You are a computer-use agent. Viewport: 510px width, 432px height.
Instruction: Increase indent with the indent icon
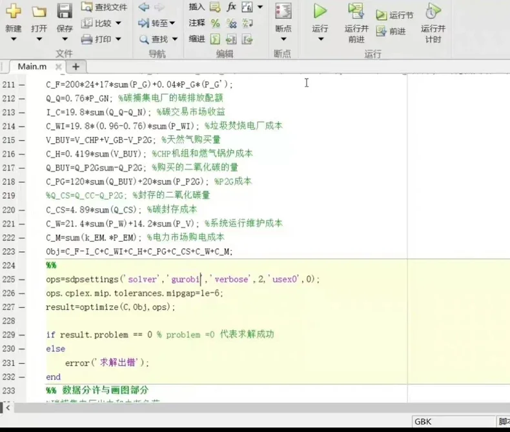(x=231, y=39)
